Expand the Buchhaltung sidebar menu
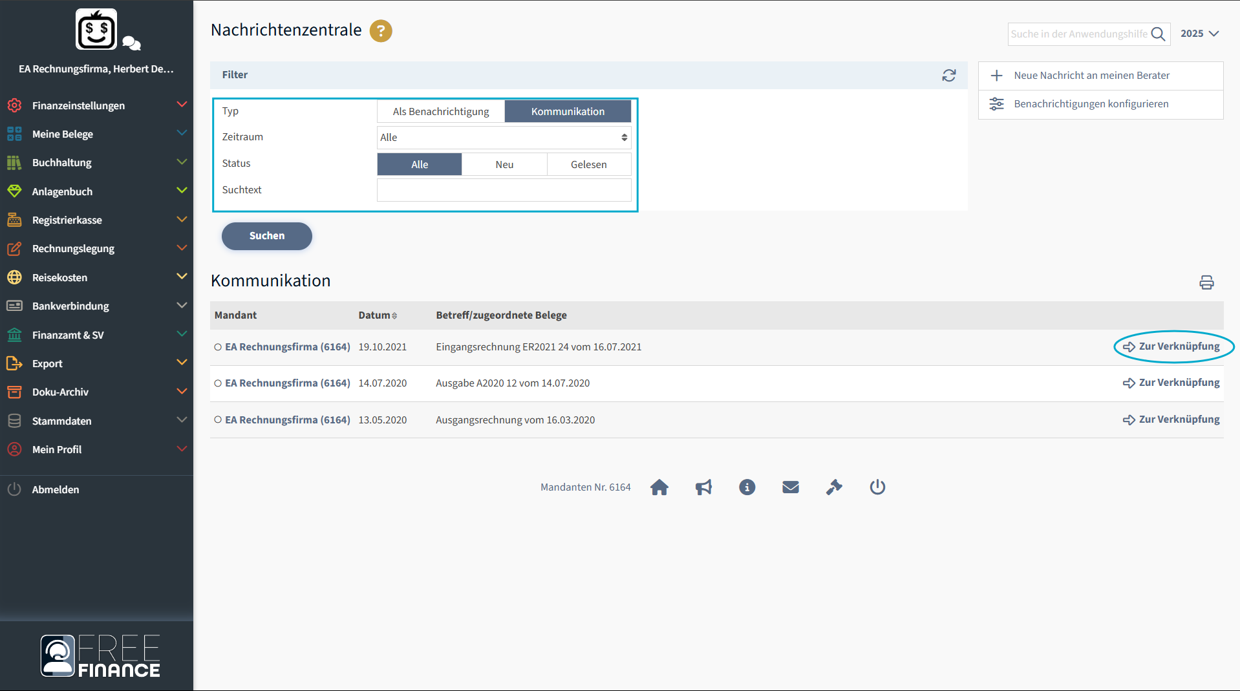Viewport: 1240px width, 691px height. [x=97, y=163]
